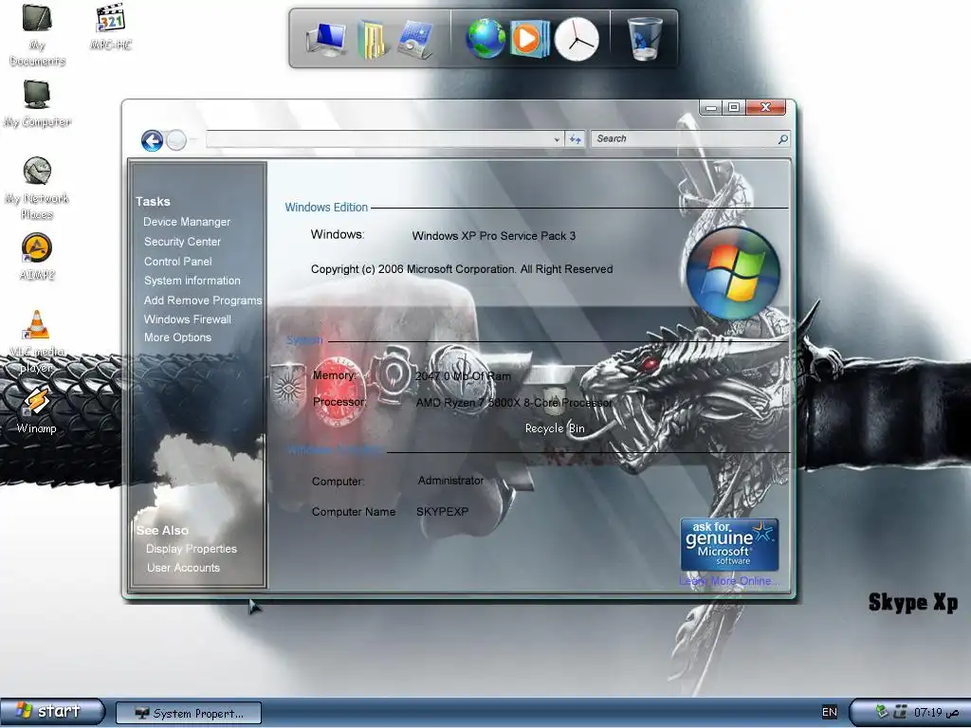
Task: Open Control Panel task link
Action: pyautogui.click(x=177, y=262)
